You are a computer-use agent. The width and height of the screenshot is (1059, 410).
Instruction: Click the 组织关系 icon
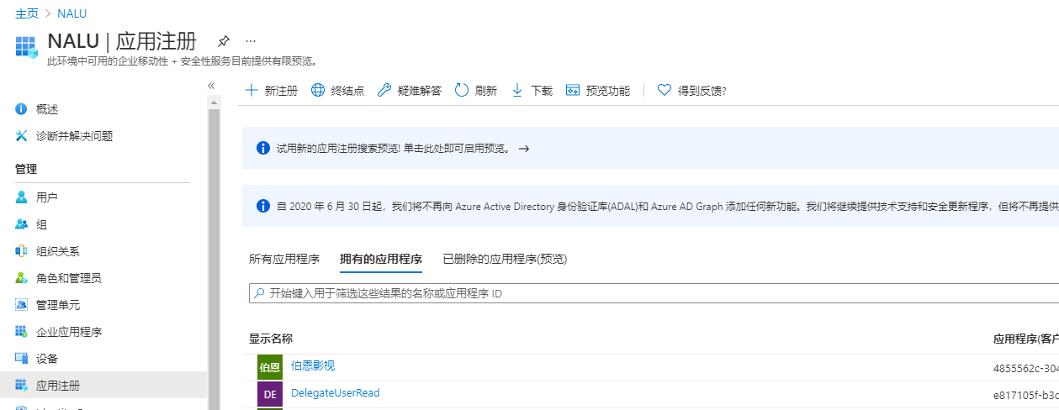point(22,251)
